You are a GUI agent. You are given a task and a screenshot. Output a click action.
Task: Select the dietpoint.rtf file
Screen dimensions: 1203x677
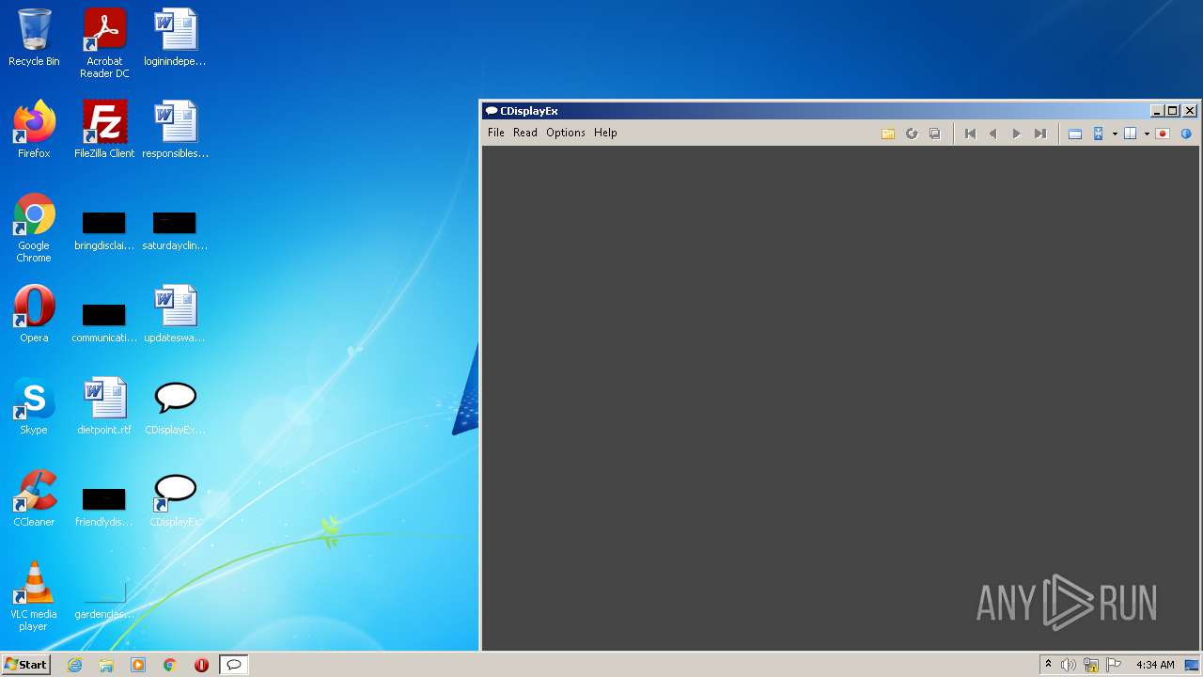104,406
